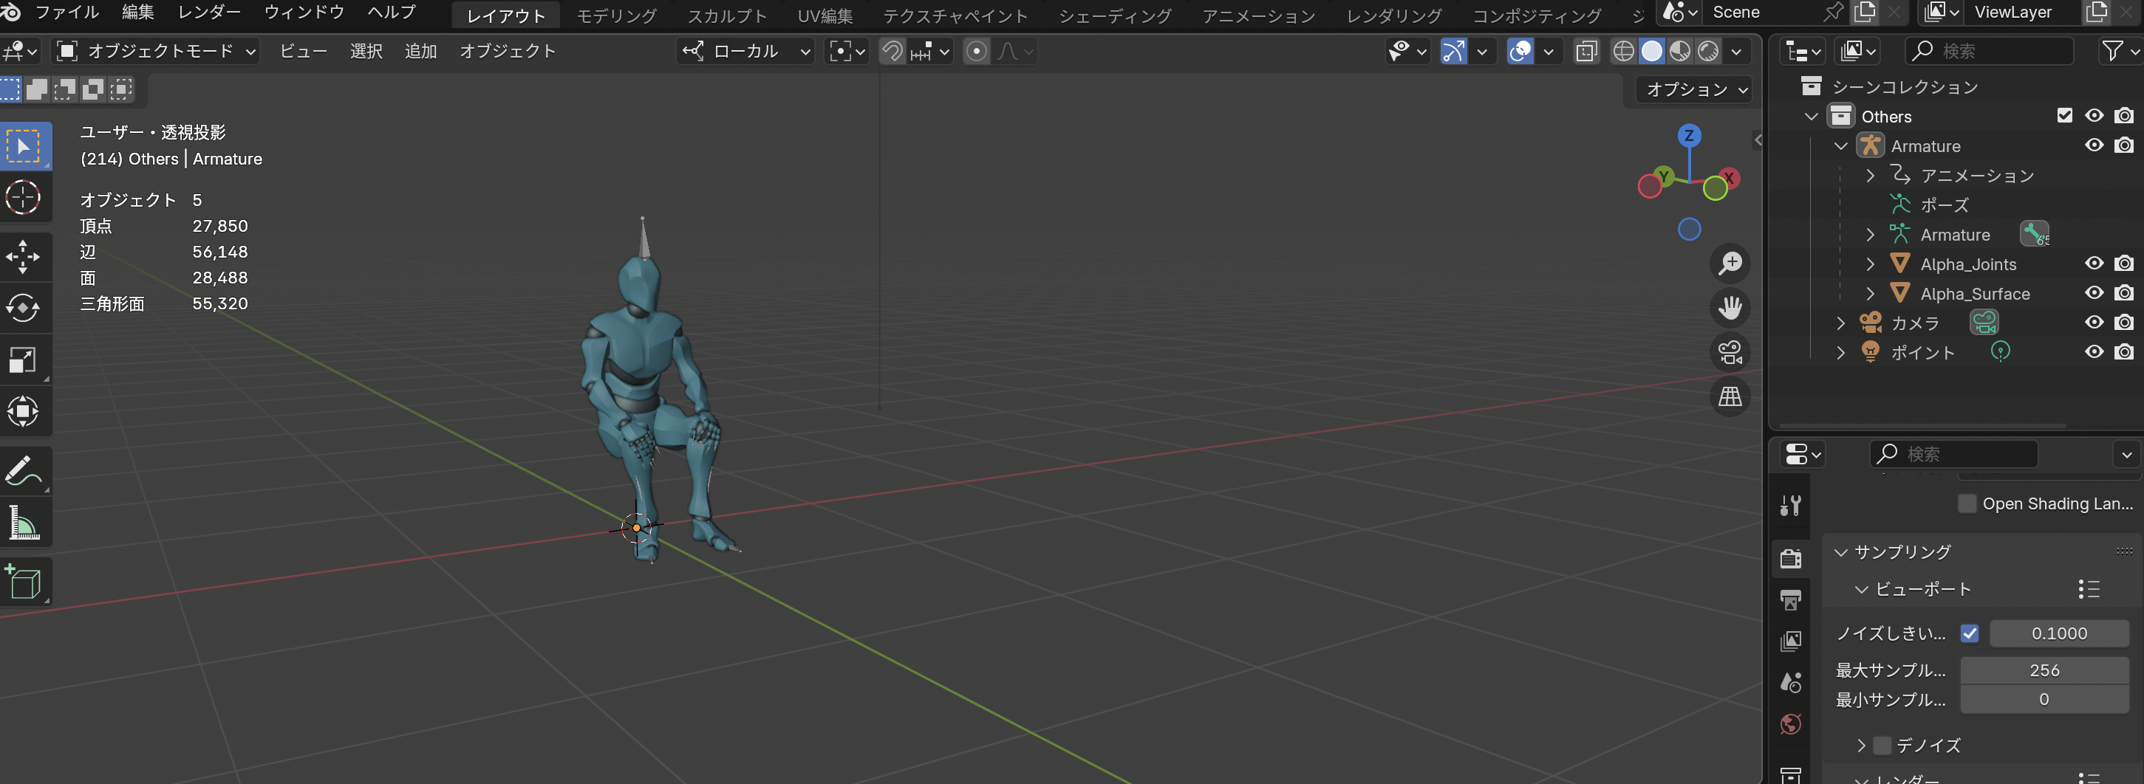Open the Object Mode dropdown
2144x784 pixels.
pyautogui.click(x=157, y=52)
